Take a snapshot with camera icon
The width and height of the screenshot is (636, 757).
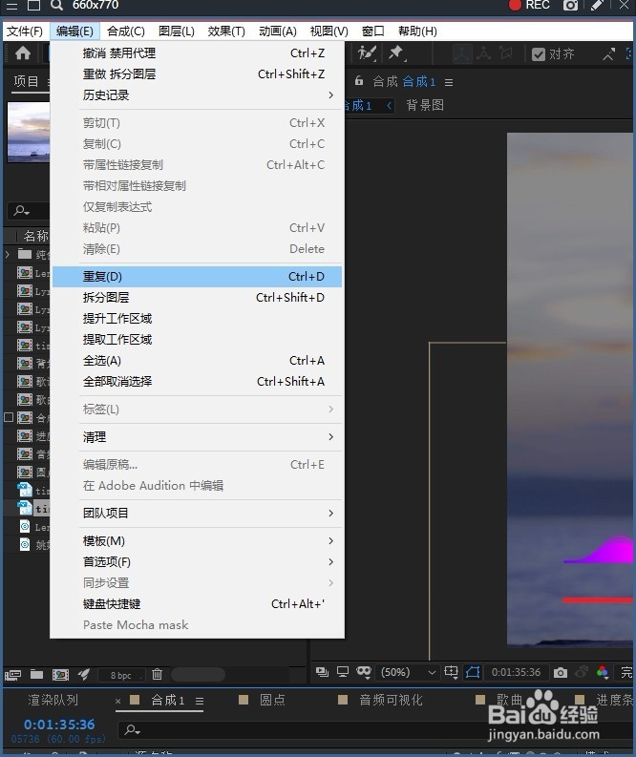tap(561, 672)
